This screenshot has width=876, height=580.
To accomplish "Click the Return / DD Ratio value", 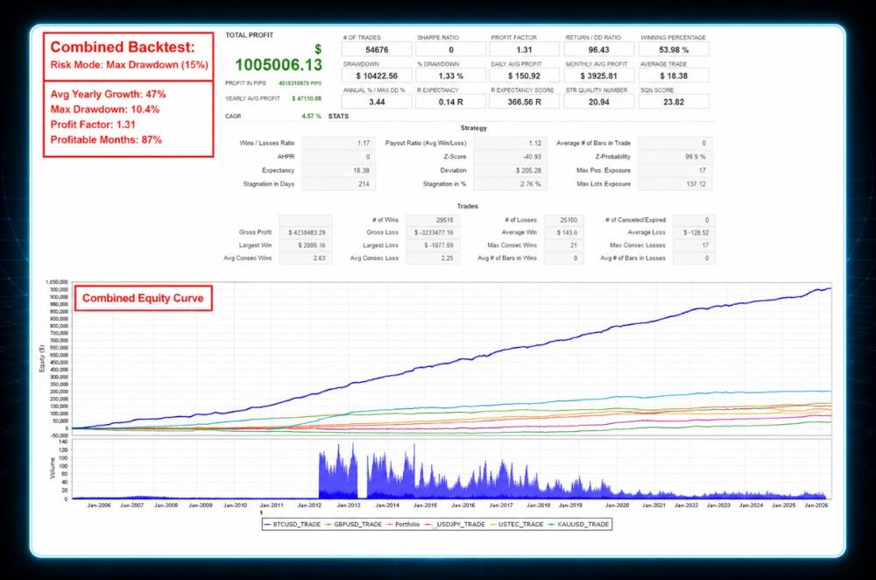I will tap(599, 50).
